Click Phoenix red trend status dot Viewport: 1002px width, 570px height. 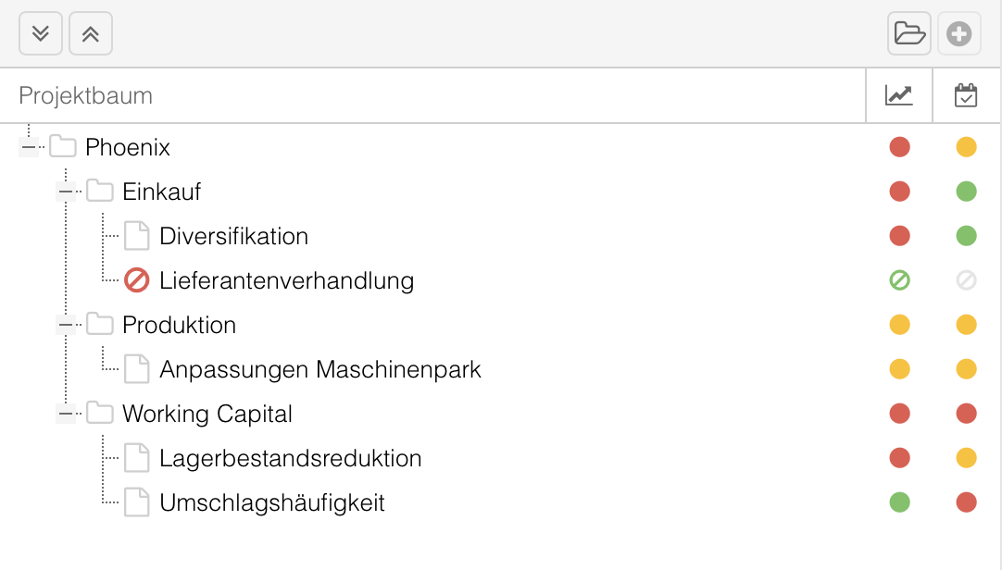(x=899, y=147)
